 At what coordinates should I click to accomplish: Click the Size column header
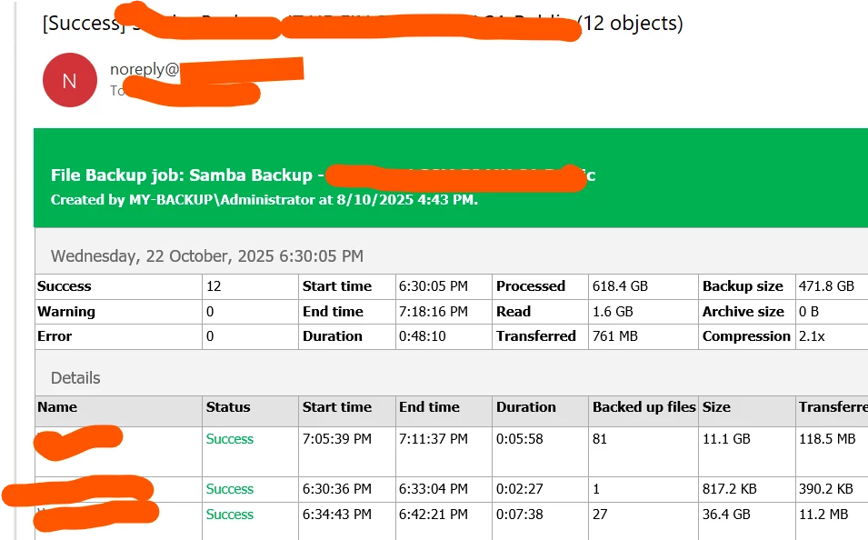(x=716, y=407)
